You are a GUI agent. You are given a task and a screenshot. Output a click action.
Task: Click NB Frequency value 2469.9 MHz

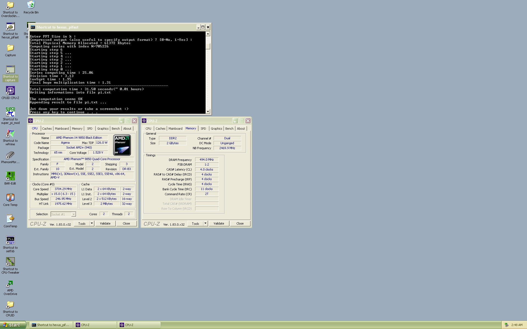(x=227, y=148)
